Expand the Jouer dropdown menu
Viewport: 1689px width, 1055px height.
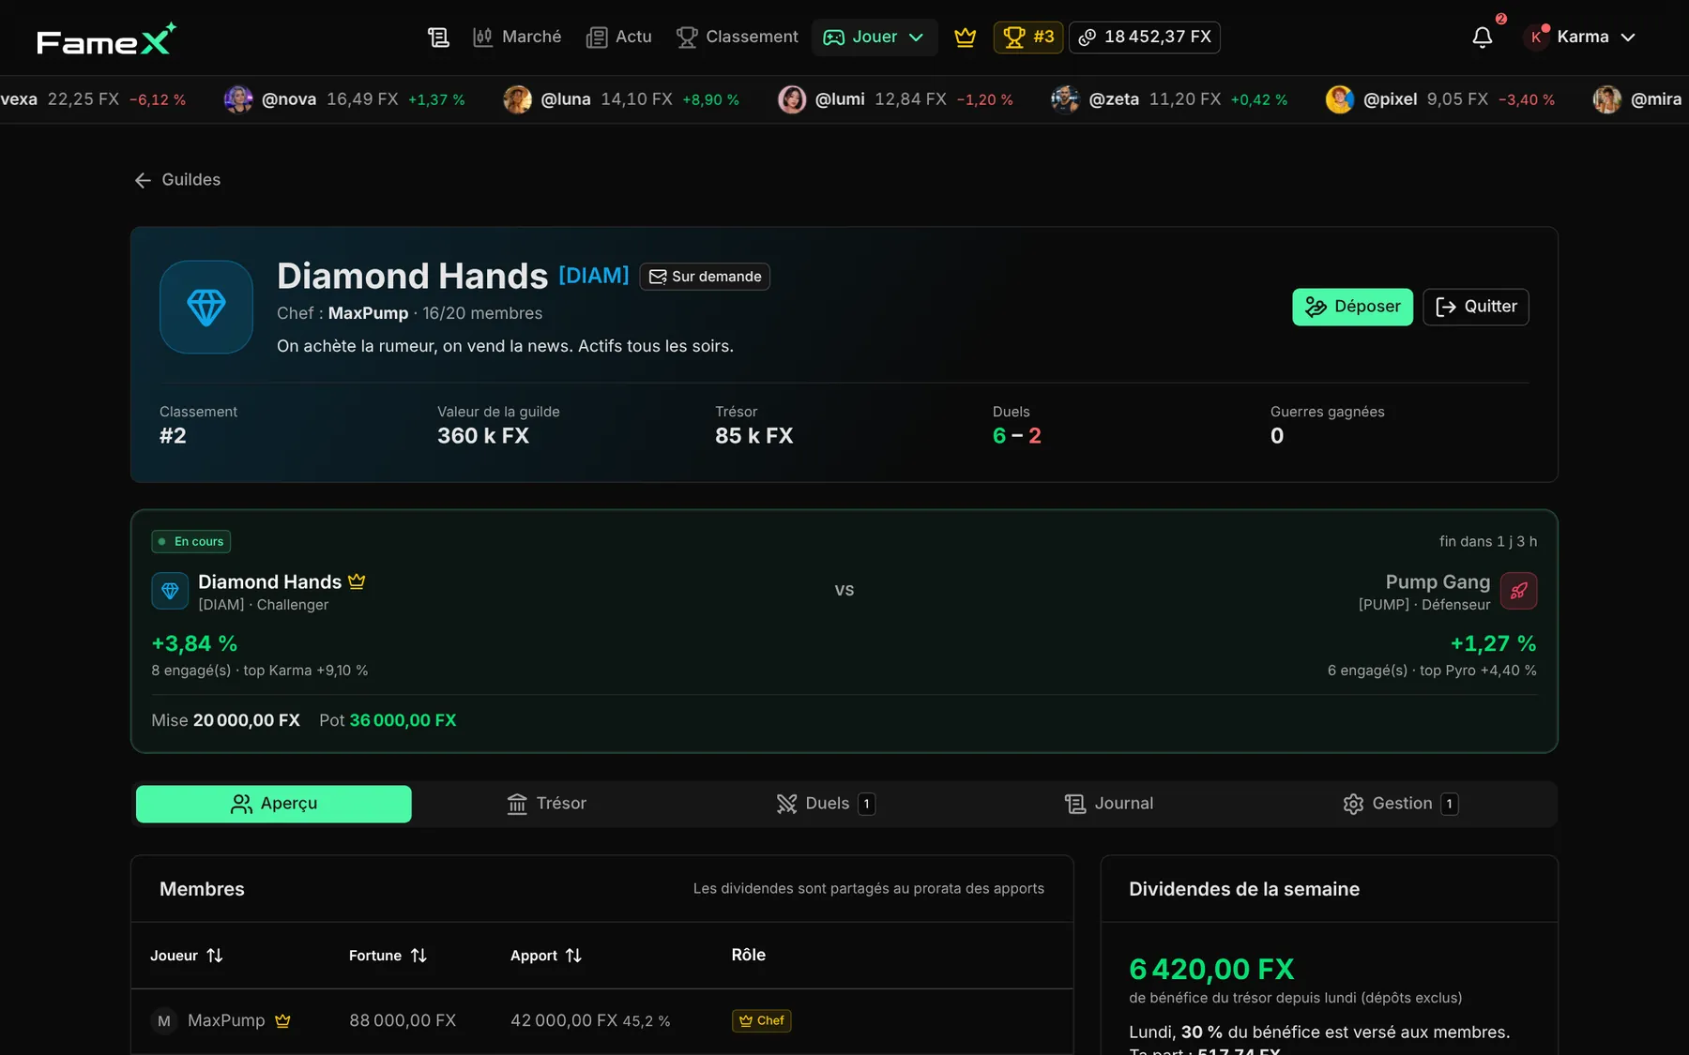875,38
